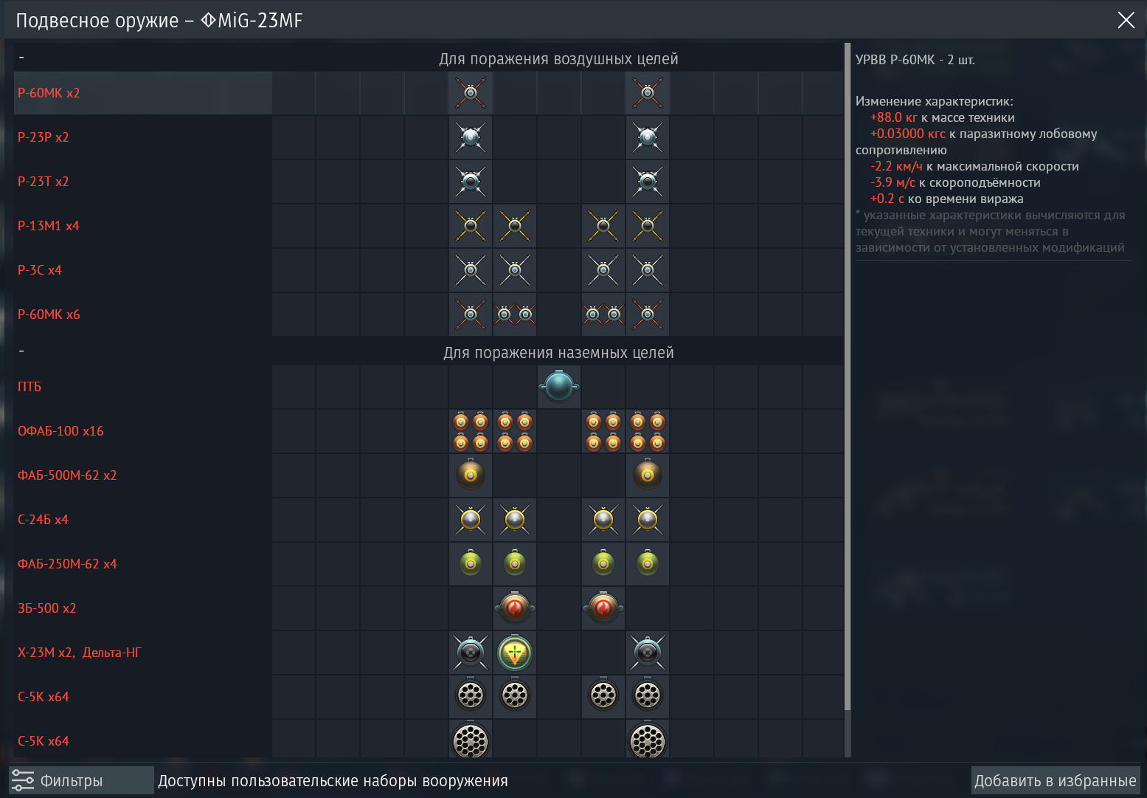Select the ПТБ drop tank icon
Screen dimensions: 1147x798
(558, 387)
